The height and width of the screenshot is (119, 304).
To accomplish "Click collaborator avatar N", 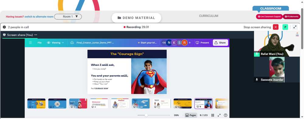I will [169, 43].
